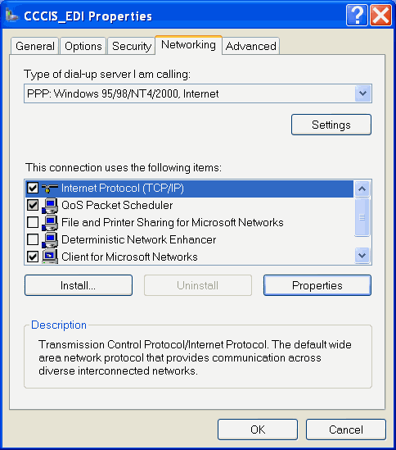
Task: Click the QoS Packet Scheduler computer icon
Action: (x=50, y=206)
